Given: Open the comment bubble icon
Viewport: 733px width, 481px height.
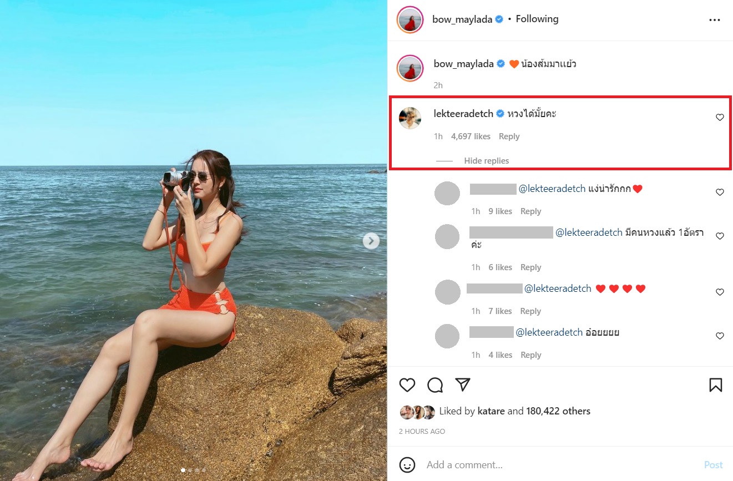Looking at the screenshot, I should pos(435,385).
